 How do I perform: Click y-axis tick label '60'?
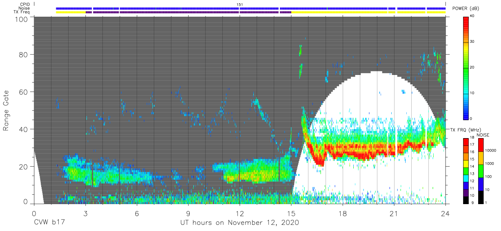click(24, 92)
